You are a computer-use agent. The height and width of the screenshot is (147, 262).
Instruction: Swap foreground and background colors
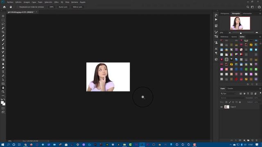[x=5, y=99]
